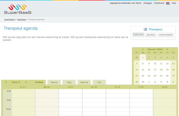This screenshot has height=116, width=179.
Task: Click Week 6 label
Action: [16, 82]
